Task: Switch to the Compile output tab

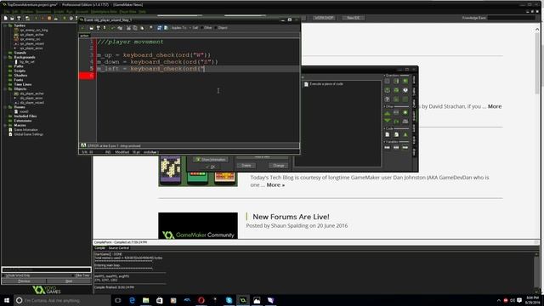Action: pos(100,248)
